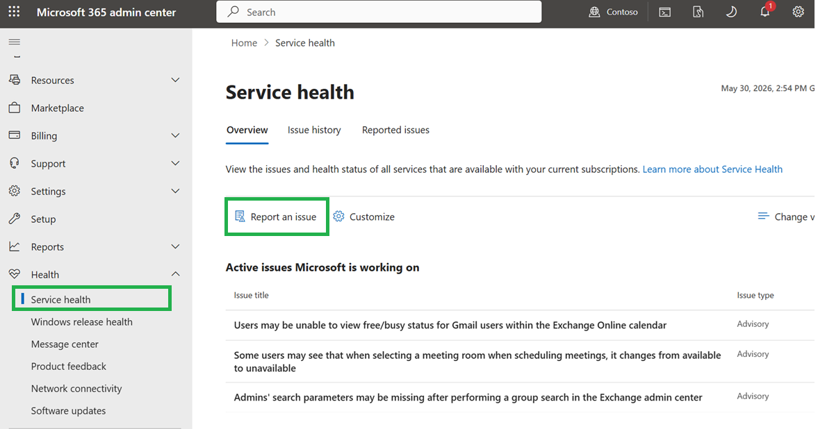This screenshot has width=818, height=429.
Task: Click the Report an issue button label
Action: pyautogui.click(x=284, y=217)
